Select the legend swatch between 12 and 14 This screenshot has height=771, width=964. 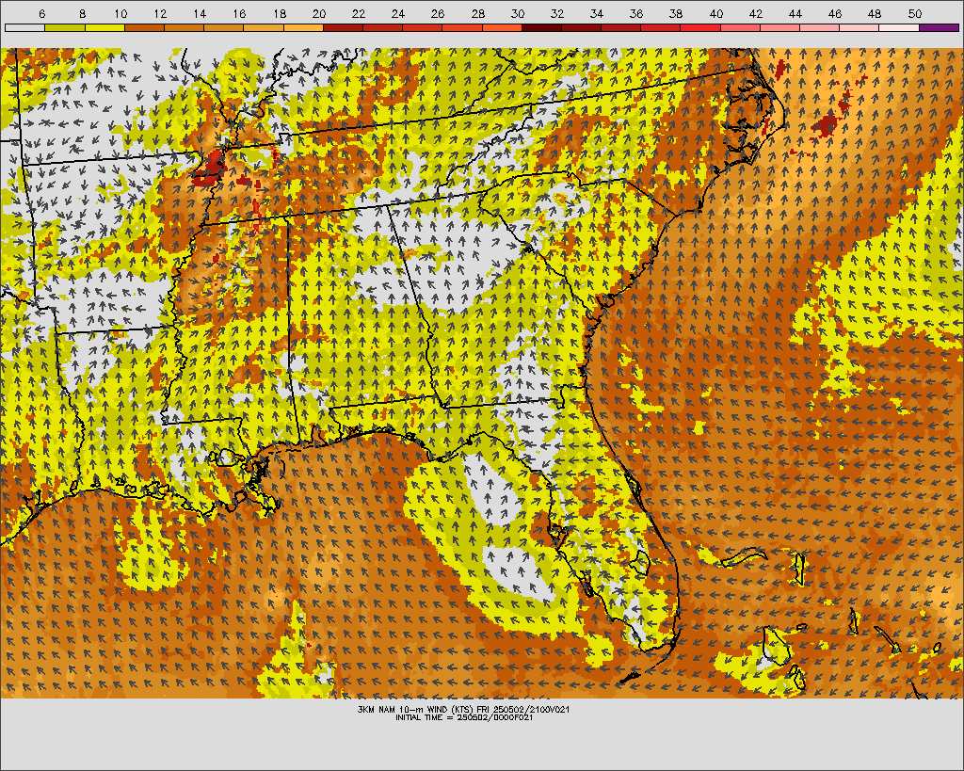coord(184,27)
